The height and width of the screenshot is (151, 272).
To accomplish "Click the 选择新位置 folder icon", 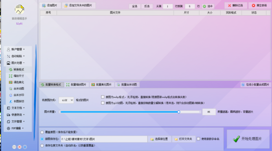I will coord(152,139).
